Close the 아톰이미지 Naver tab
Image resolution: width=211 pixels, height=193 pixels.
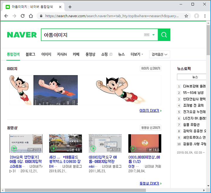[60, 7]
